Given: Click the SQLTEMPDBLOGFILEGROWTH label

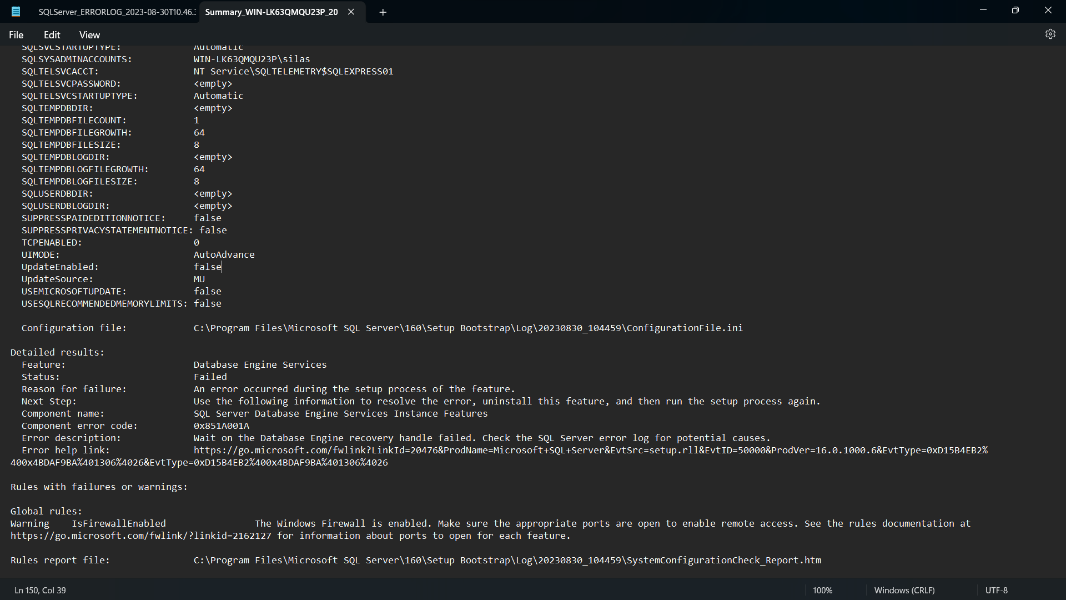Looking at the screenshot, I should [85, 169].
